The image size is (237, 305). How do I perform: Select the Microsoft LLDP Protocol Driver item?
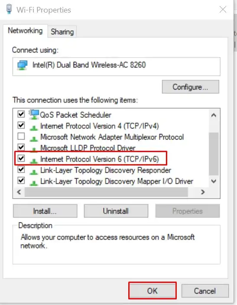point(88,148)
